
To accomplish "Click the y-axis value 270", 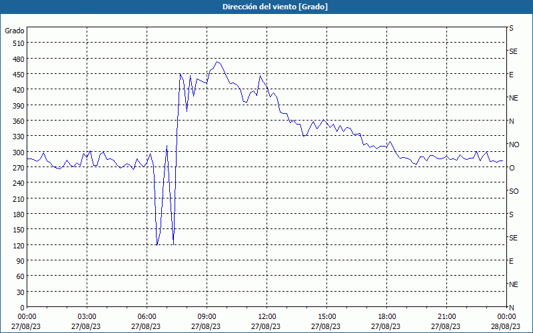I will click(x=19, y=168).
